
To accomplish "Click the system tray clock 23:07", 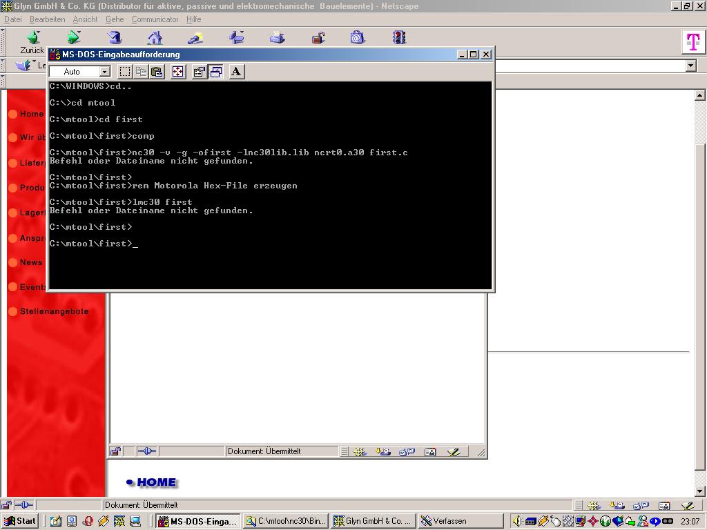I will (x=690, y=522).
